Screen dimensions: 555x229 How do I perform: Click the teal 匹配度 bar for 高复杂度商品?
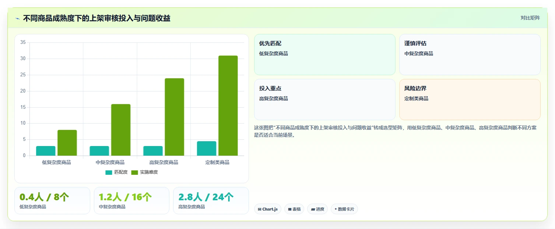click(x=153, y=151)
